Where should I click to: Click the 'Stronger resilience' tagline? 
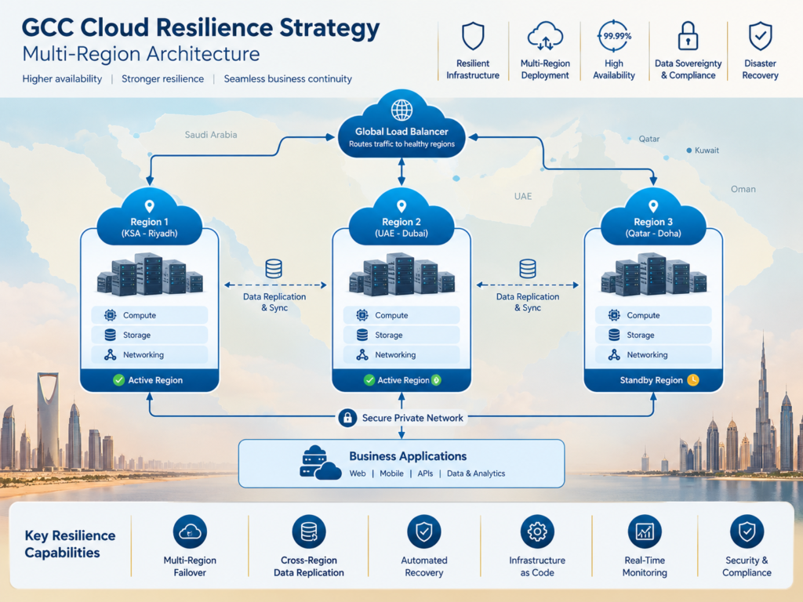point(162,79)
